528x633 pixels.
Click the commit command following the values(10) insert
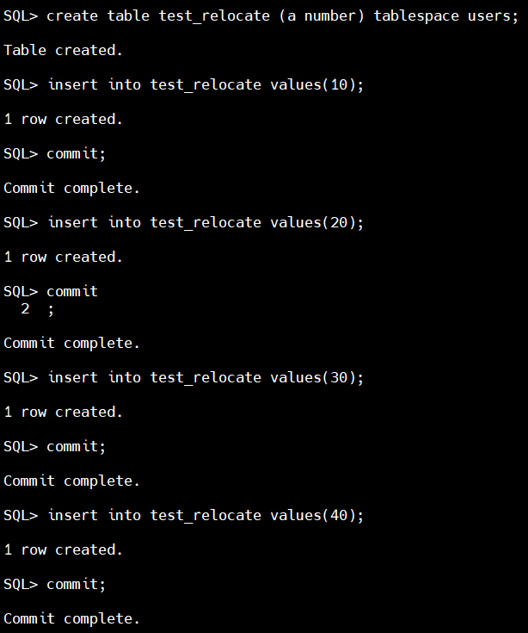pyautogui.click(x=76, y=153)
